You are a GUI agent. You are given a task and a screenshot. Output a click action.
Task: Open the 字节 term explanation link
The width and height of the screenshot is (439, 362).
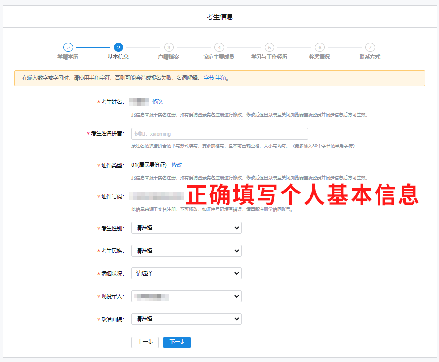pos(208,78)
